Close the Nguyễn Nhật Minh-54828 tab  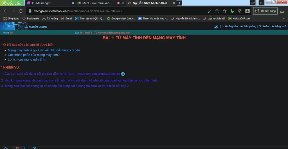174,3
